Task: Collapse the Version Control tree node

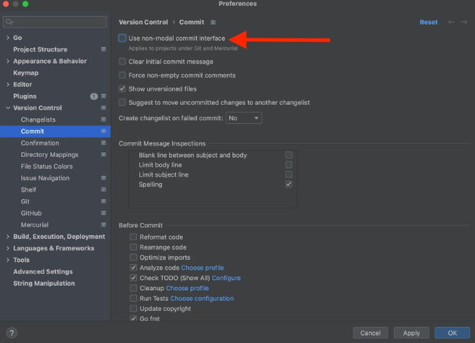Action: 8,108
